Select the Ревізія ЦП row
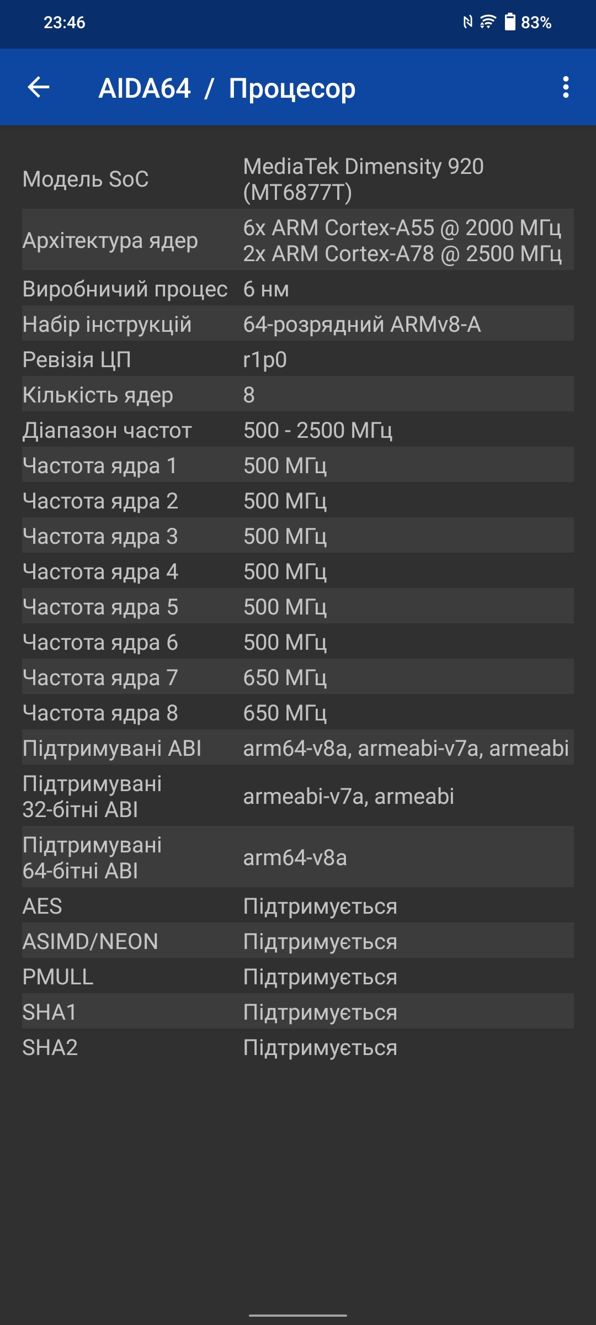Image resolution: width=596 pixels, height=1325 pixels. pyautogui.click(x=298, y=359)
